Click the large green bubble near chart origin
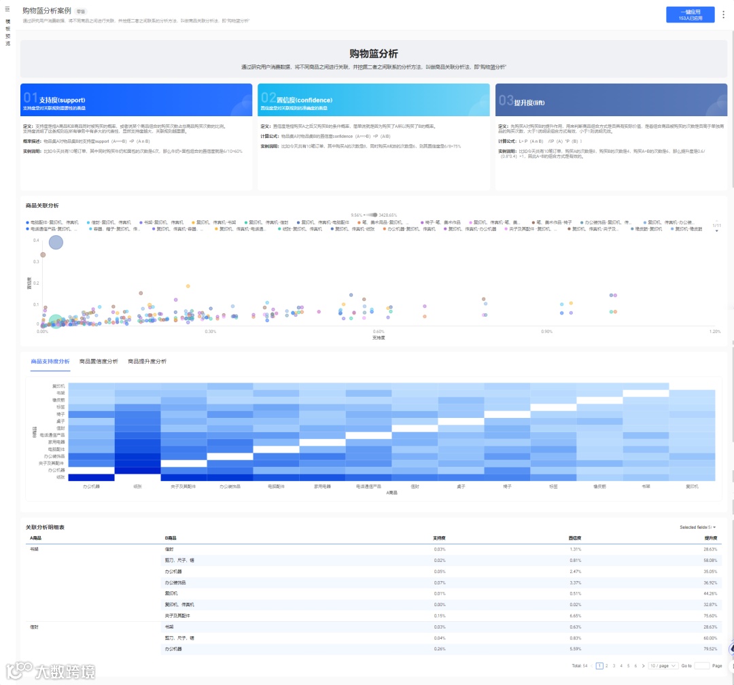The height and width of the screenshot is (685, 734). point(56,321)
